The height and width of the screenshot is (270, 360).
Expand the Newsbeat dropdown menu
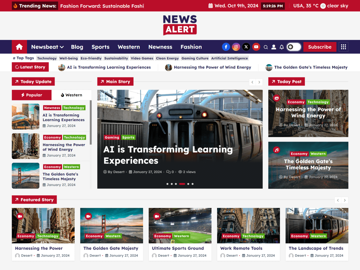pos(47,47)
